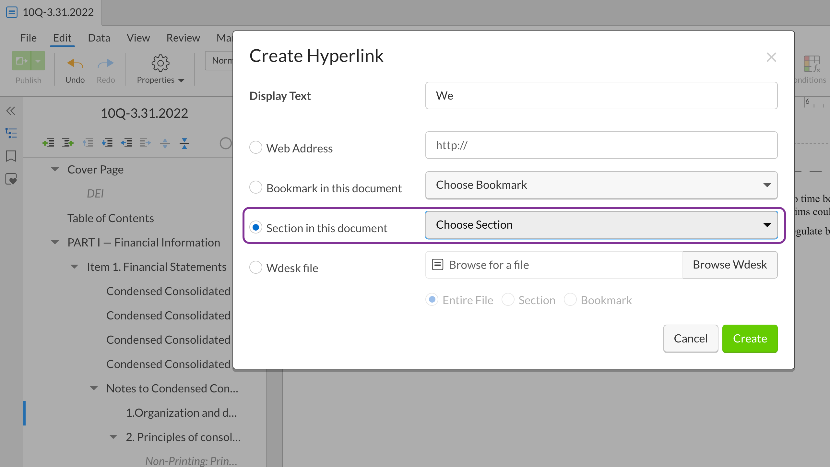
Task: Open the Data menu
Action: click(x=99, y=38)
